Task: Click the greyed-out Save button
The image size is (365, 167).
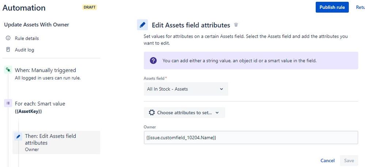Action: pos(349,160)
